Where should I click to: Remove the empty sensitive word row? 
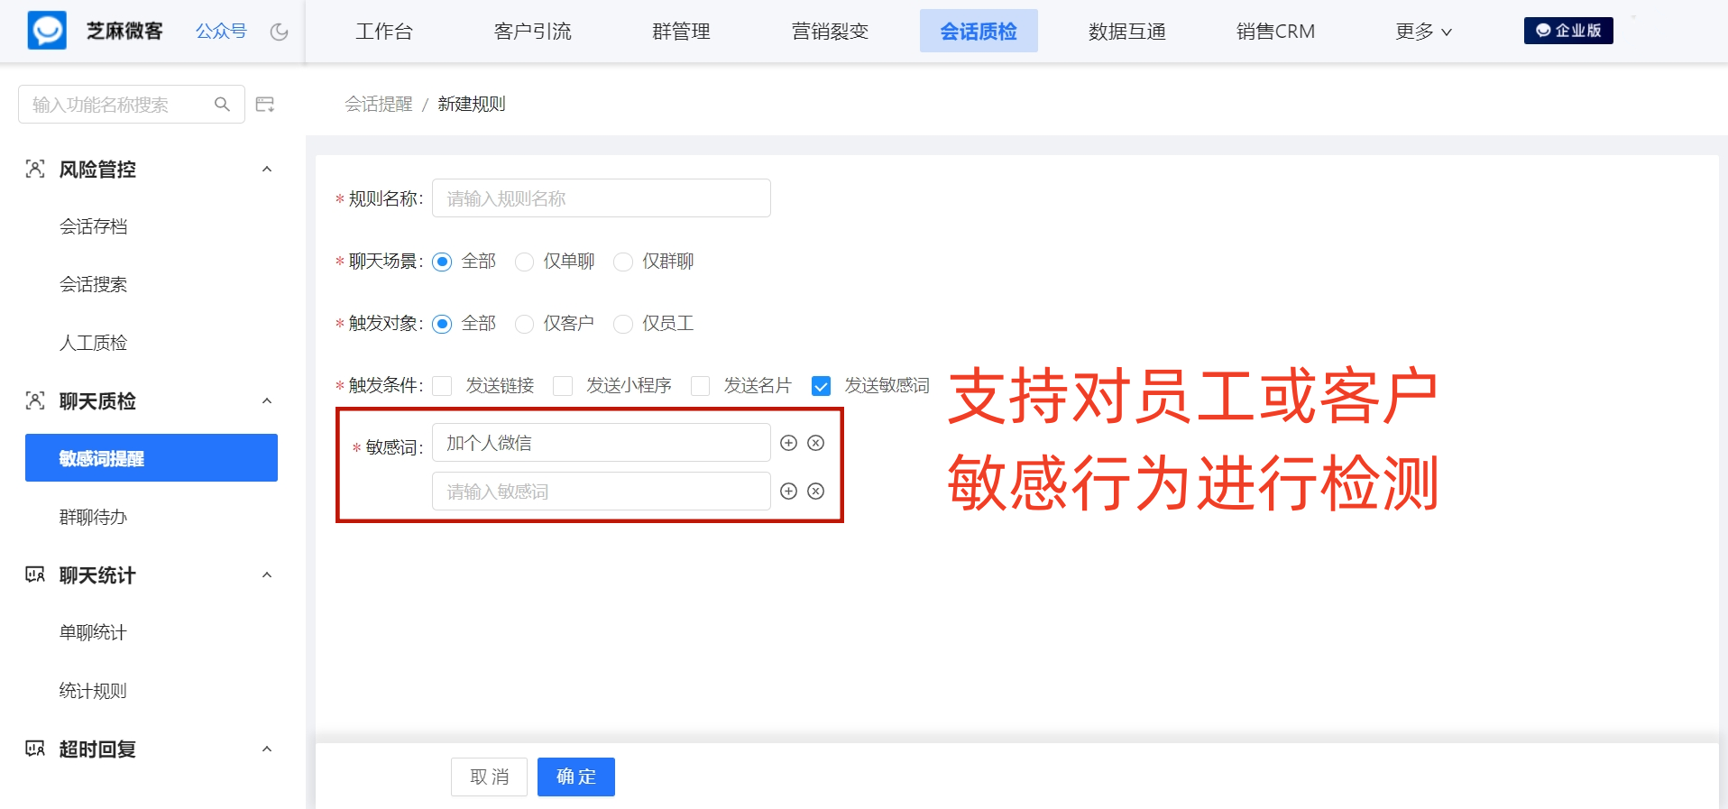pyautogui.click(x=816, y=492)
